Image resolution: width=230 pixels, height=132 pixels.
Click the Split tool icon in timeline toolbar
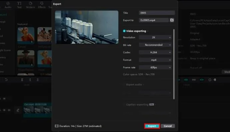(22, 80)
